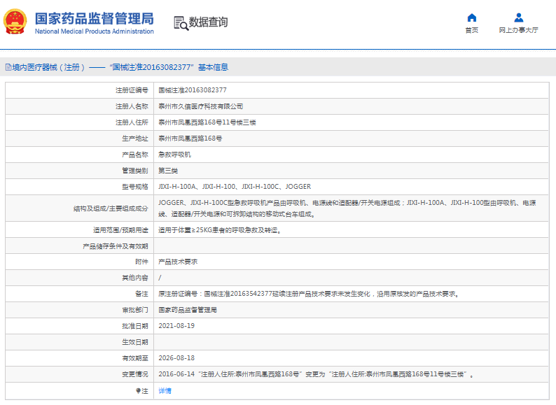Image resolution: width=556 pixels, height=405 pixels.
Task: Click National Medical Products Administration subtitle
Action: coord(94,31)
